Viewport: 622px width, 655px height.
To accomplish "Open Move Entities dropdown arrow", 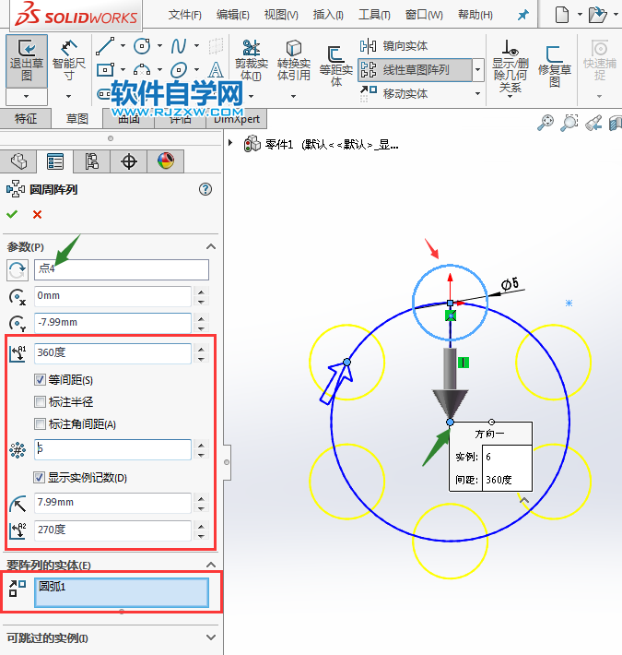I will [x=478, y=93].
